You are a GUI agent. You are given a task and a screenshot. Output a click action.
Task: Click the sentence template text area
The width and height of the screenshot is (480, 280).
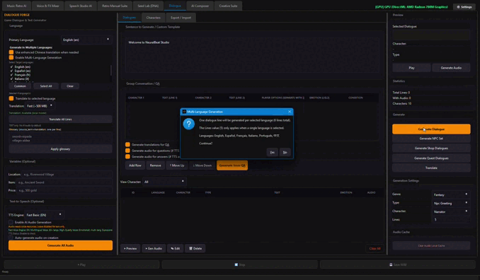pos(252,56)
